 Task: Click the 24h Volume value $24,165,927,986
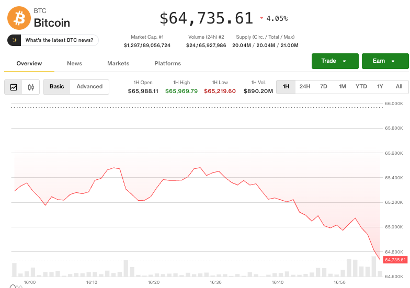point(206,45)
